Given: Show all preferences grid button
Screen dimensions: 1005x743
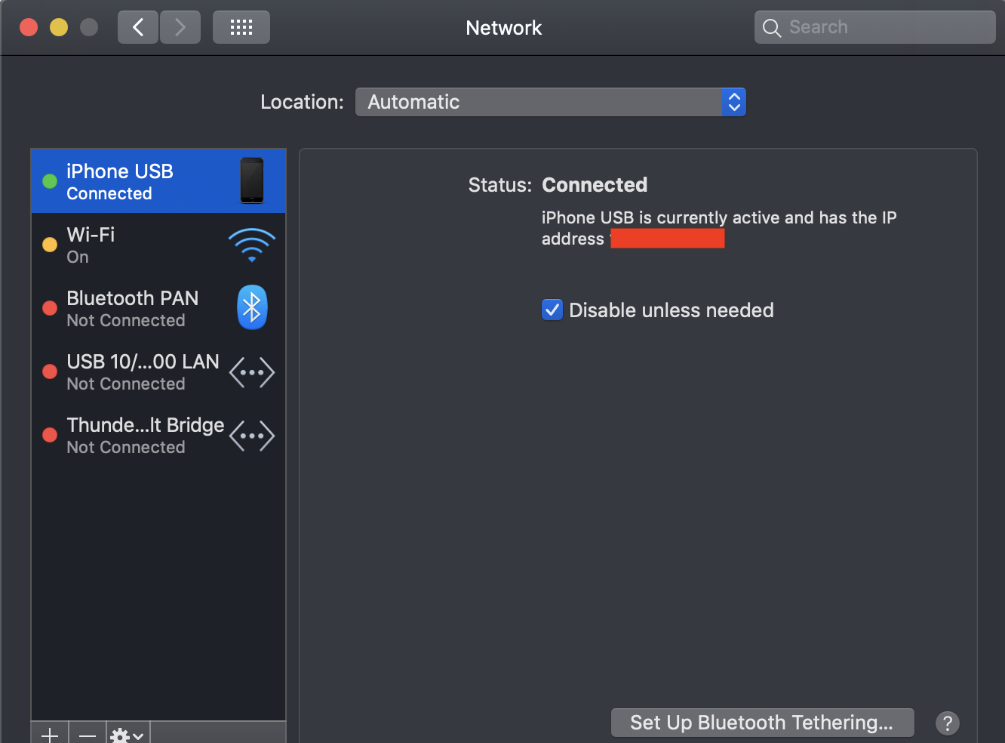Looking at the screenshot, I should tap(241, 28).
